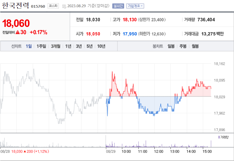Screen dimensions: 234x161
Task: Click the stock code 015760
Action: tap(38, 6)
